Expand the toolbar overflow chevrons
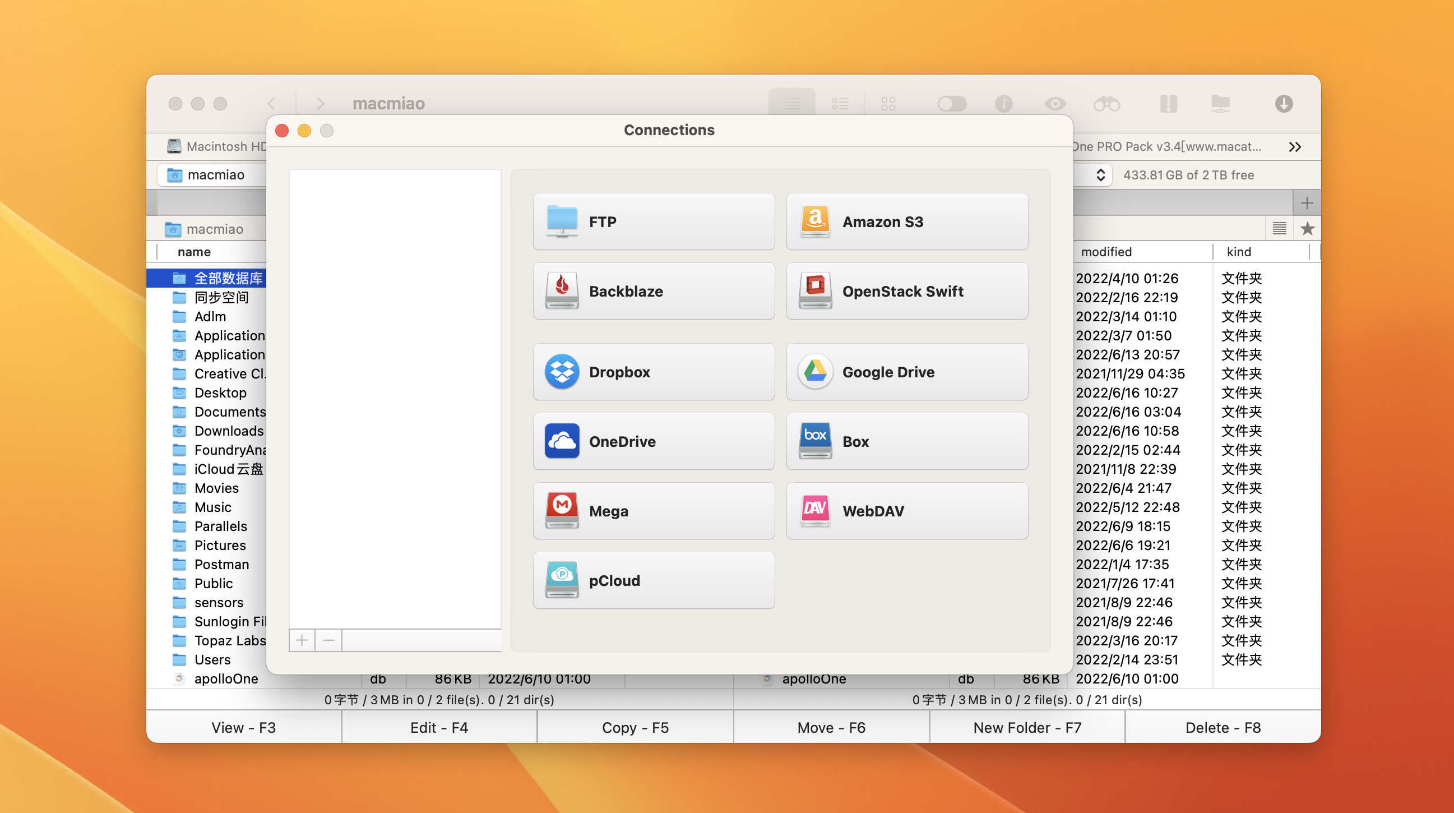1454x813 pixels. point(1295,147)
